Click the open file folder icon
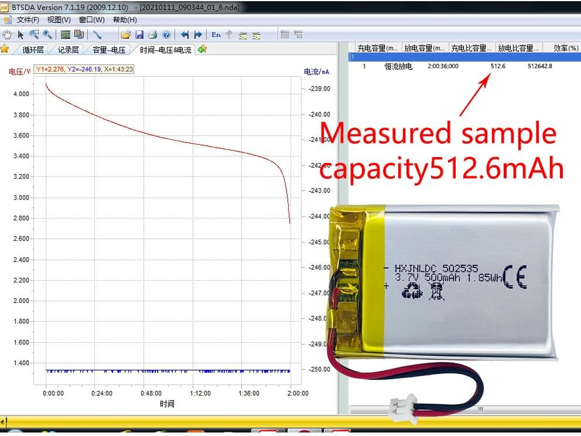The height and width of the screenshot is (436, 581). point(126,34)
